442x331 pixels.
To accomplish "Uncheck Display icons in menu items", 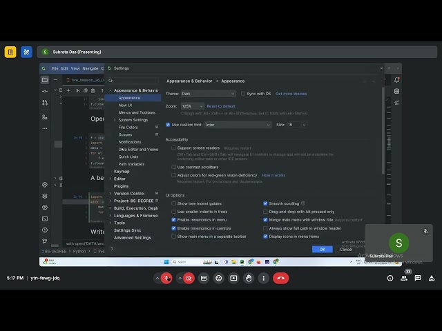I will coord(265,237).
